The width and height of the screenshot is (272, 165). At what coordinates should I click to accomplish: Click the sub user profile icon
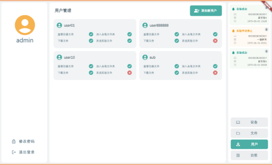tap(145, 57)
